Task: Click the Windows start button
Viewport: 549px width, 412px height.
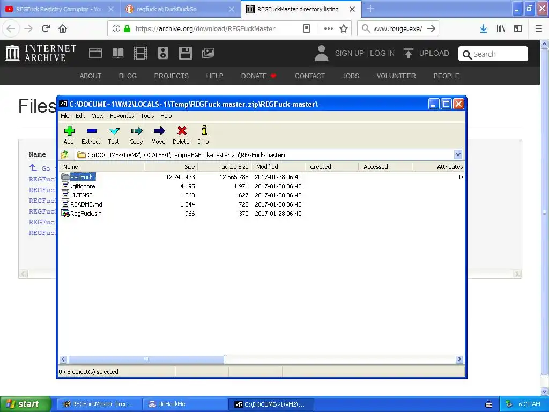Action: pyautogui.click(x=26, y=404)
